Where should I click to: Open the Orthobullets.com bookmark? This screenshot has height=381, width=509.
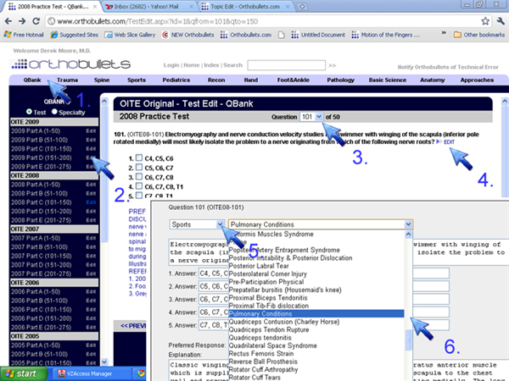click(246, 35)
